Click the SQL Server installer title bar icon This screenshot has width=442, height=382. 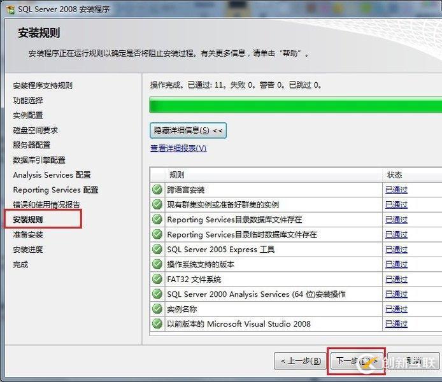(11, 10)
